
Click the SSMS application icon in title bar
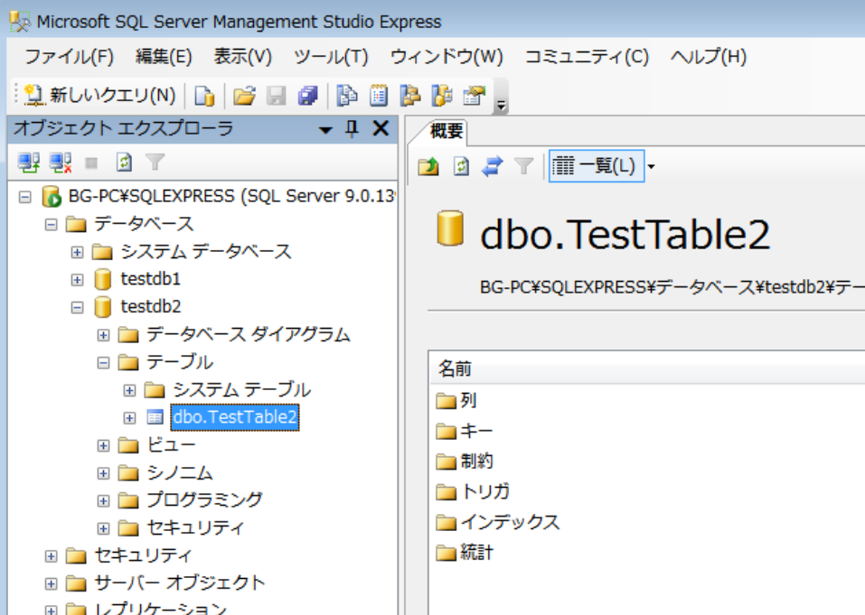tap(20, 22)
